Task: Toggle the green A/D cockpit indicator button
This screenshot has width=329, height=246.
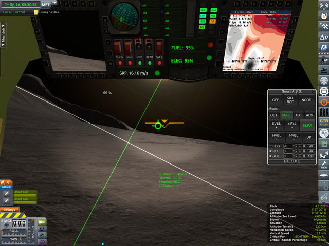Action: tap(202, 27)
